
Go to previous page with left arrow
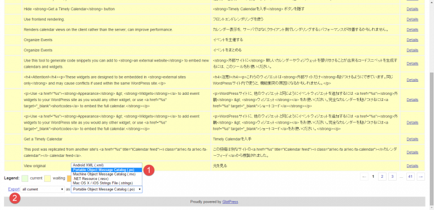pyautogui.click(x=364, y=177)
